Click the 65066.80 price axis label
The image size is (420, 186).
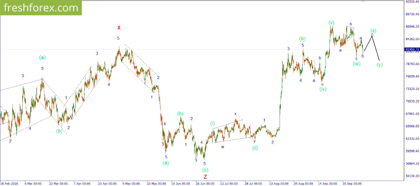412,126
